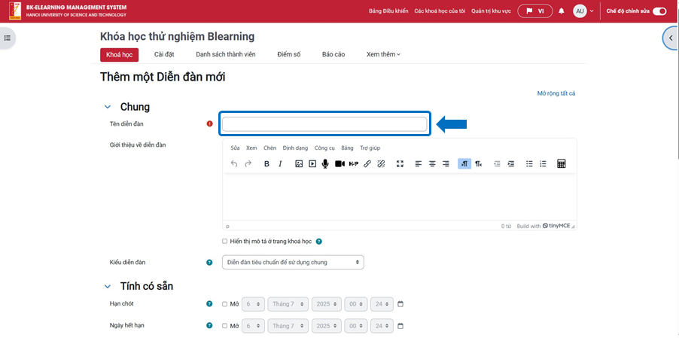679x338 pixels.
Task: Open Các khoá học của tôi
Action: click(440, 11)
